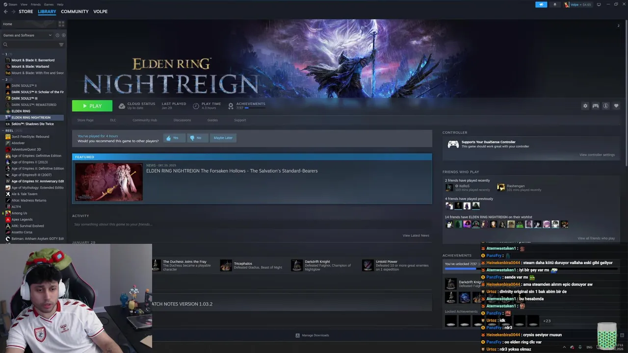This screenshot has height=353, width=628.
Task: Show game information icon
Action: point(605,106)
